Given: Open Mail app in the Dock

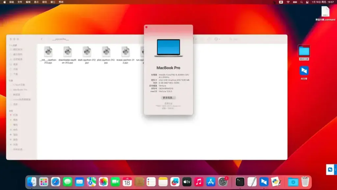Looking at the screenshot, I should (x=80, y=182).
